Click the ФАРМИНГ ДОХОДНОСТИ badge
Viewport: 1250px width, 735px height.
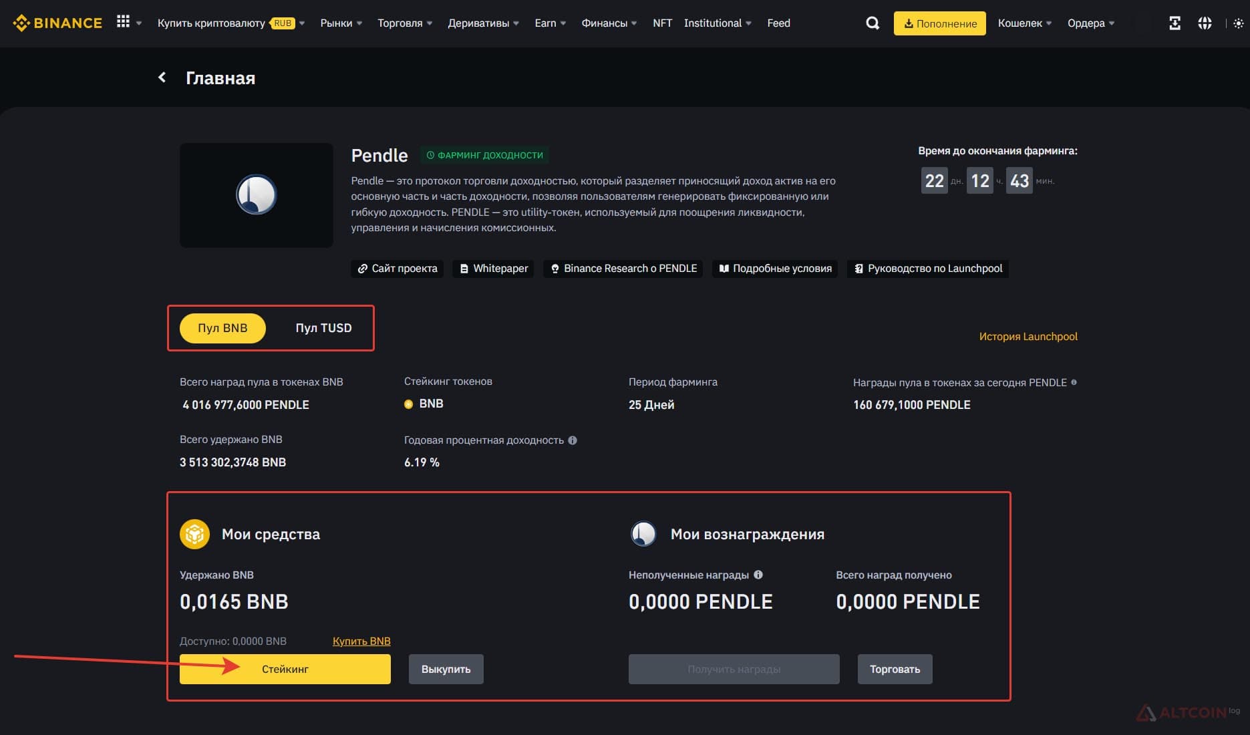(485, 155)
